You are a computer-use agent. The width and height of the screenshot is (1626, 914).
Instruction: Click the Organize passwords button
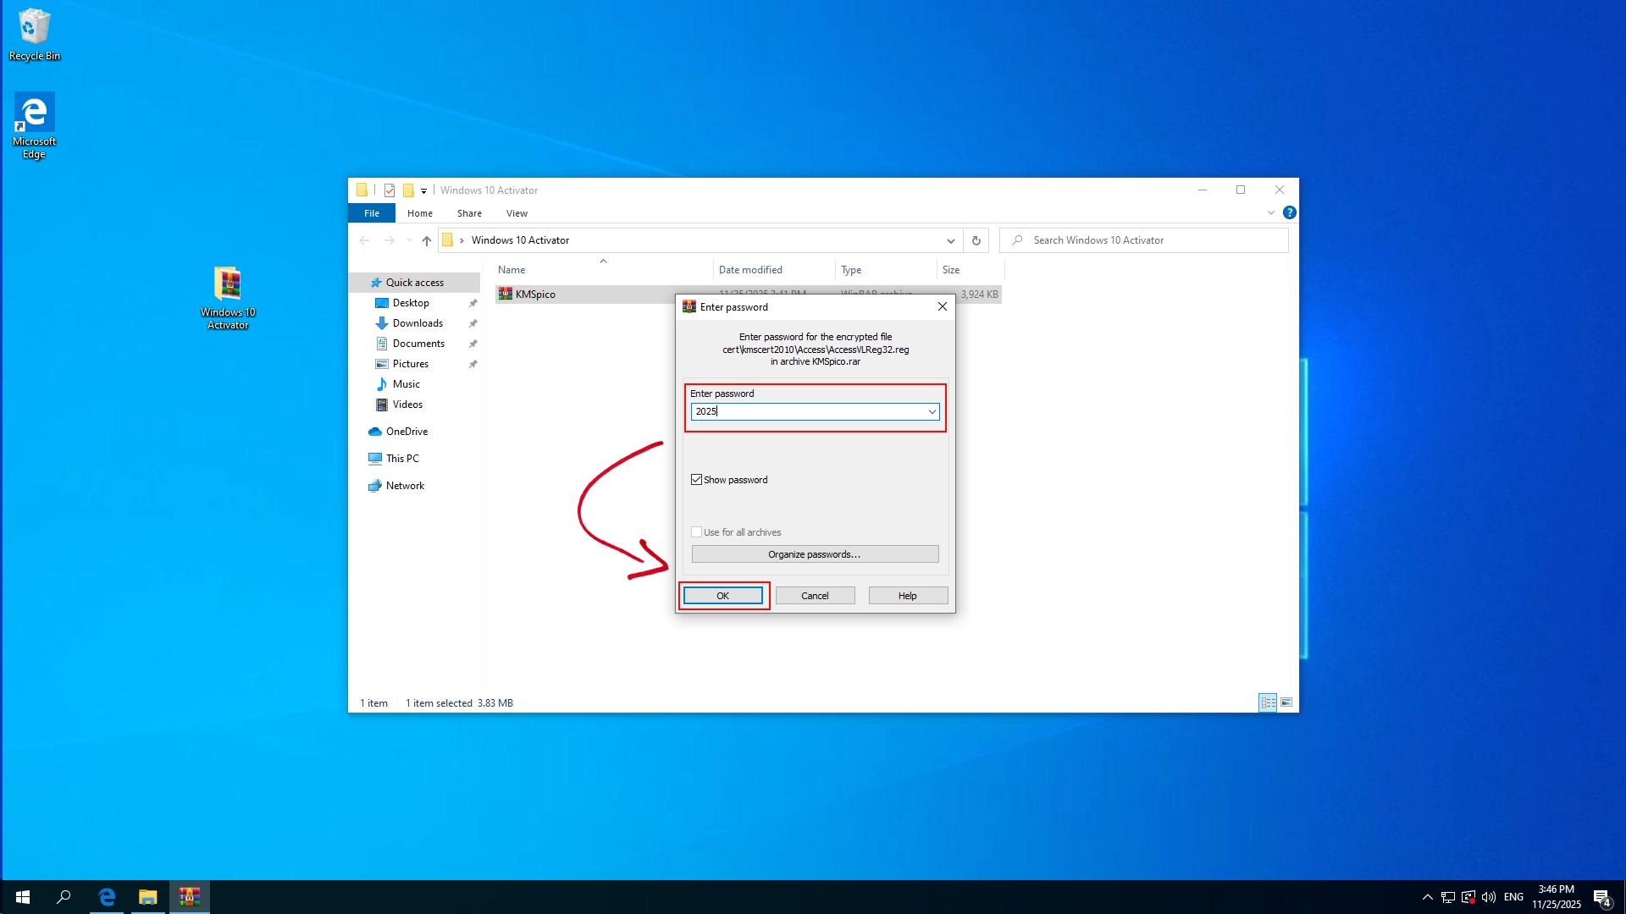[815, 554]
